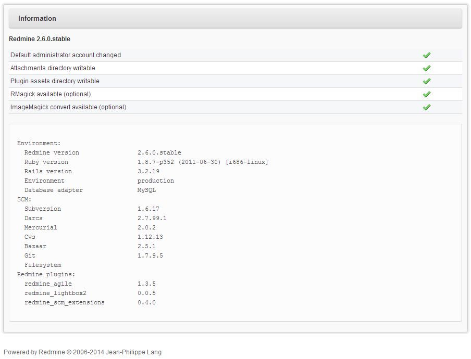Click Subversion version 1.6.17

pyautogui.click(x=148, y=209)
